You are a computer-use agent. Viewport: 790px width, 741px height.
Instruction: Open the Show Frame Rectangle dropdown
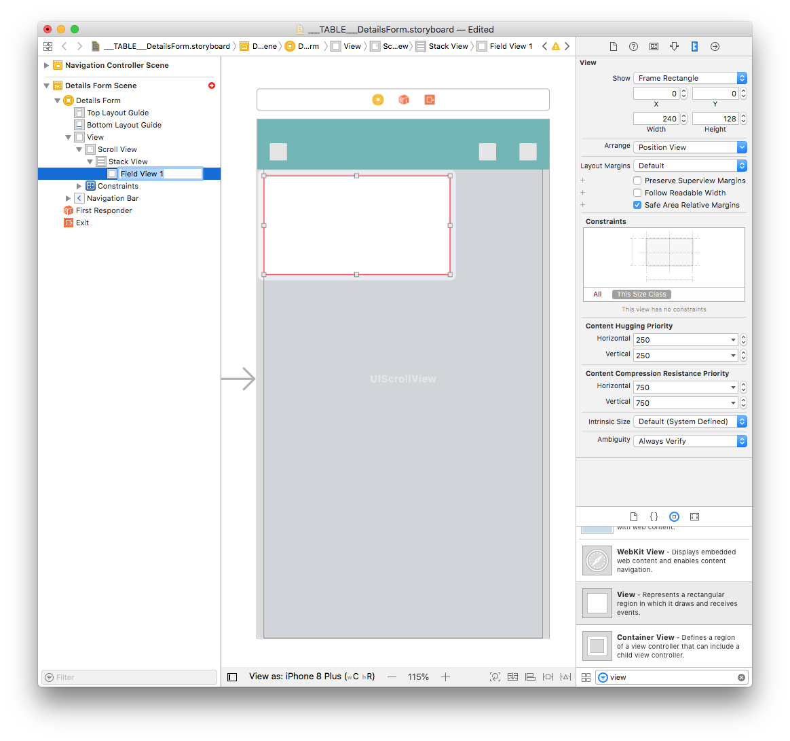[690, 78]
